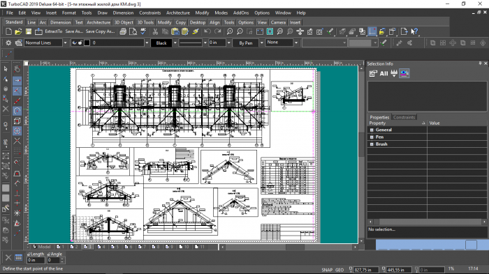Open paper space tab 4
Viewport: 489px width, 274px height.
pos(101,247)
